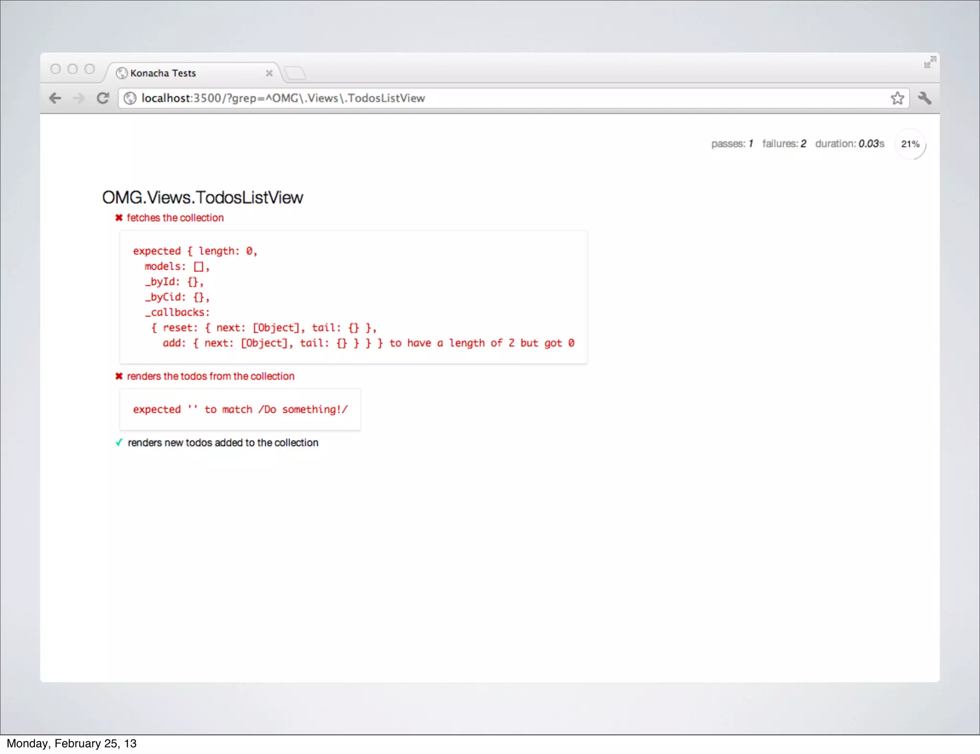Click the fullscreen arrows icon
980x754 pixels.
(x=930, y=62)
